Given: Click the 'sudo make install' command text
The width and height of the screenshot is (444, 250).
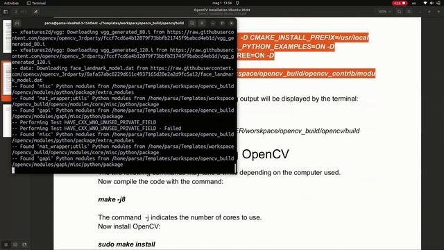Looking at the screenshot, I should click(x=126, y=244).
